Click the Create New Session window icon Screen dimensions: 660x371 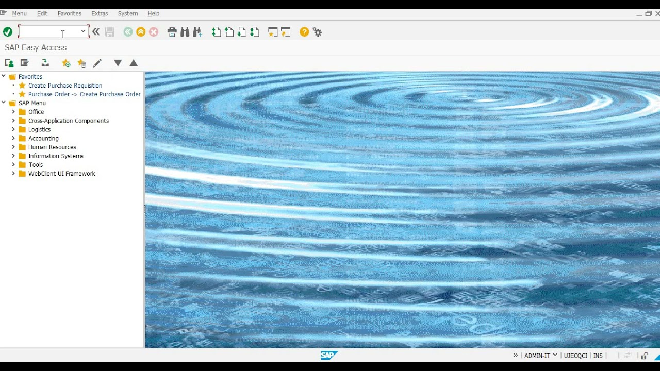coord(273,32)
